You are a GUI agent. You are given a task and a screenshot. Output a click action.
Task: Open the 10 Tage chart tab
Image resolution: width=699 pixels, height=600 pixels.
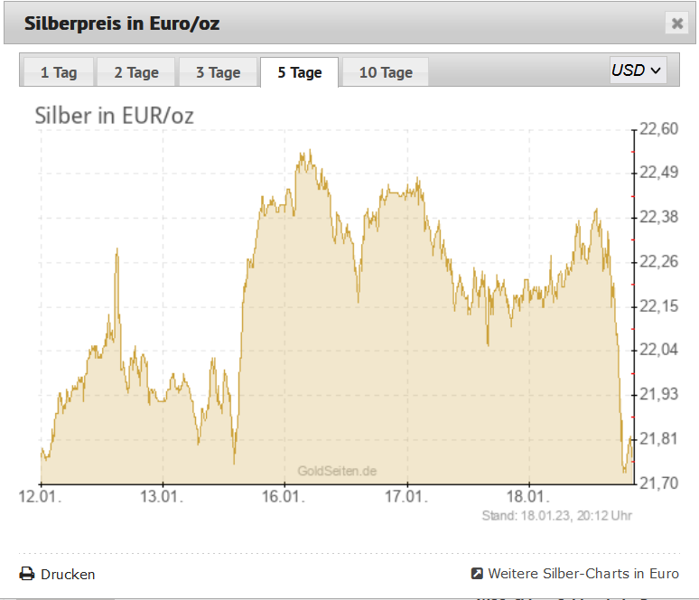click(386, 71)
